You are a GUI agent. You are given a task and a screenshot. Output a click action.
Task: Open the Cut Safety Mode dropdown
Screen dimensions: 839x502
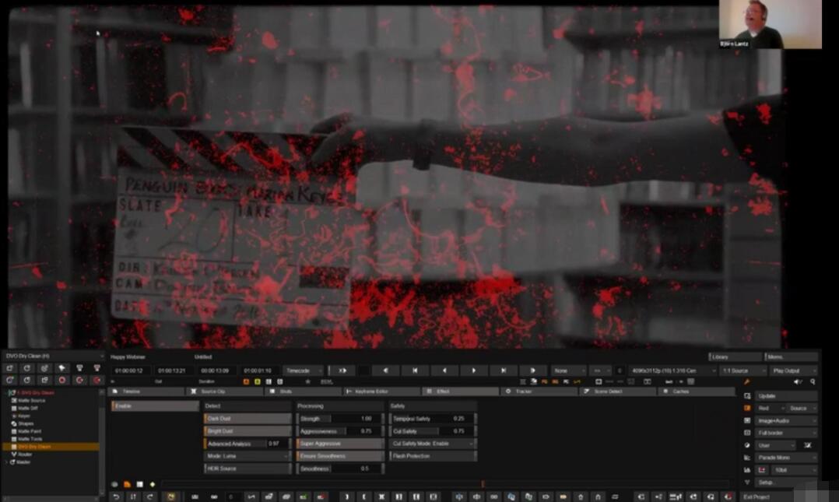tap(433, 444)
